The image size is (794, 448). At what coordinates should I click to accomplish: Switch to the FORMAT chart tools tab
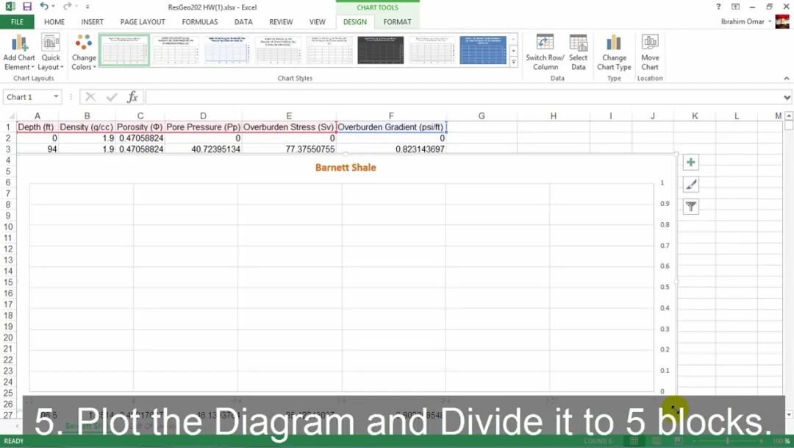coord(397,22)
